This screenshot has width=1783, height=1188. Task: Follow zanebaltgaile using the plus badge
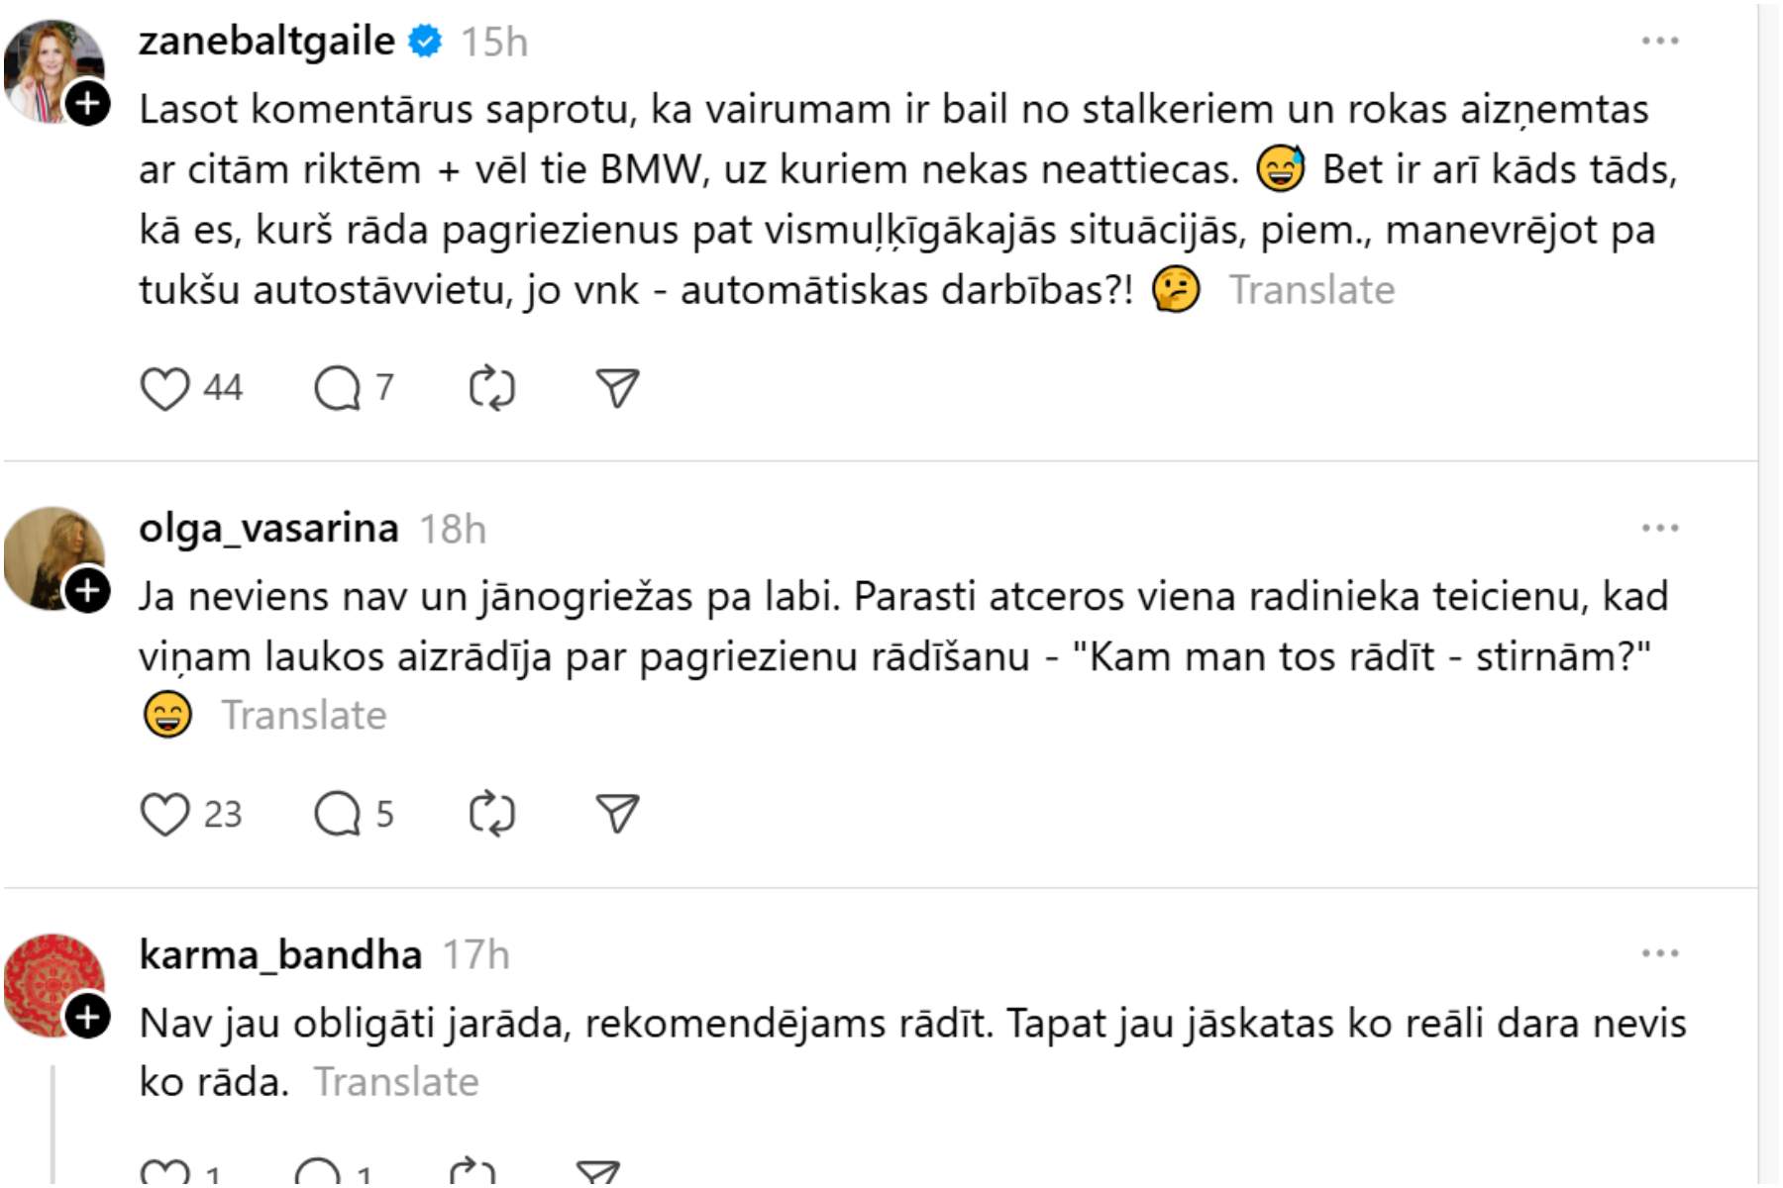(88, 103)
